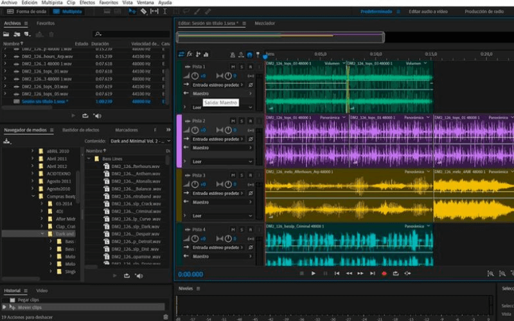Open the fx effects view in the editor
Viewport: 514px width, 321px height.
pyautogui.click(x=190, y=54)
